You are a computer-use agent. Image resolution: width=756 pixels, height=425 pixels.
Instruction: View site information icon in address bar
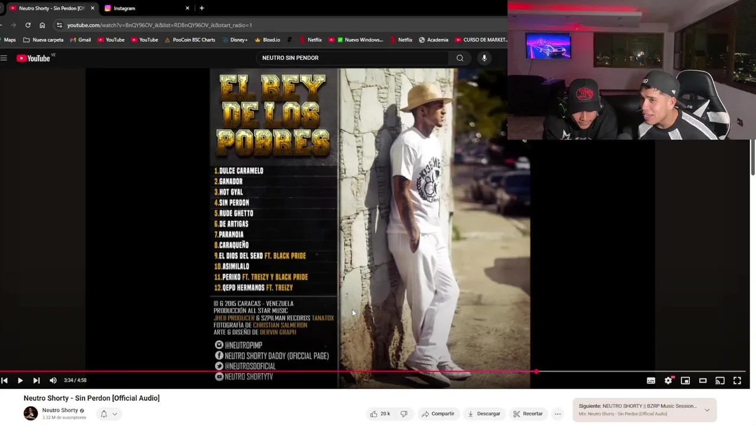pyautogui.click(x=59, y=25)
